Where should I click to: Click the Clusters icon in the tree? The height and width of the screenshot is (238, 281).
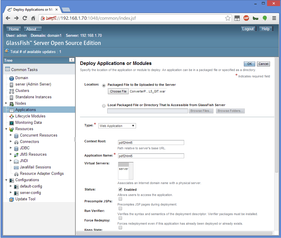point(12,91)
